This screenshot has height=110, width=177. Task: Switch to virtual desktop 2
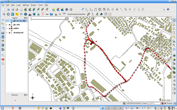tap(109, 108)
